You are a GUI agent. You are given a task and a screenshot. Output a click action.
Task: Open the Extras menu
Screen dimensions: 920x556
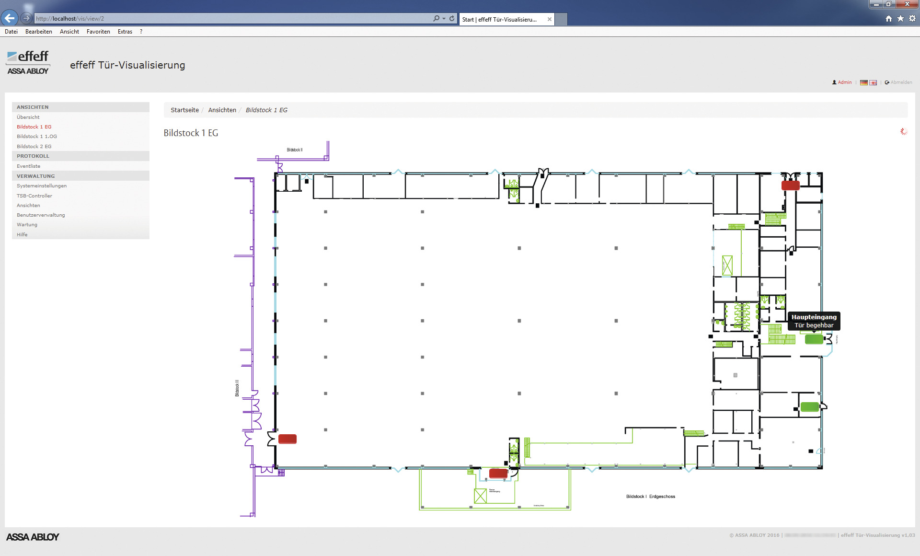point(125,32)
